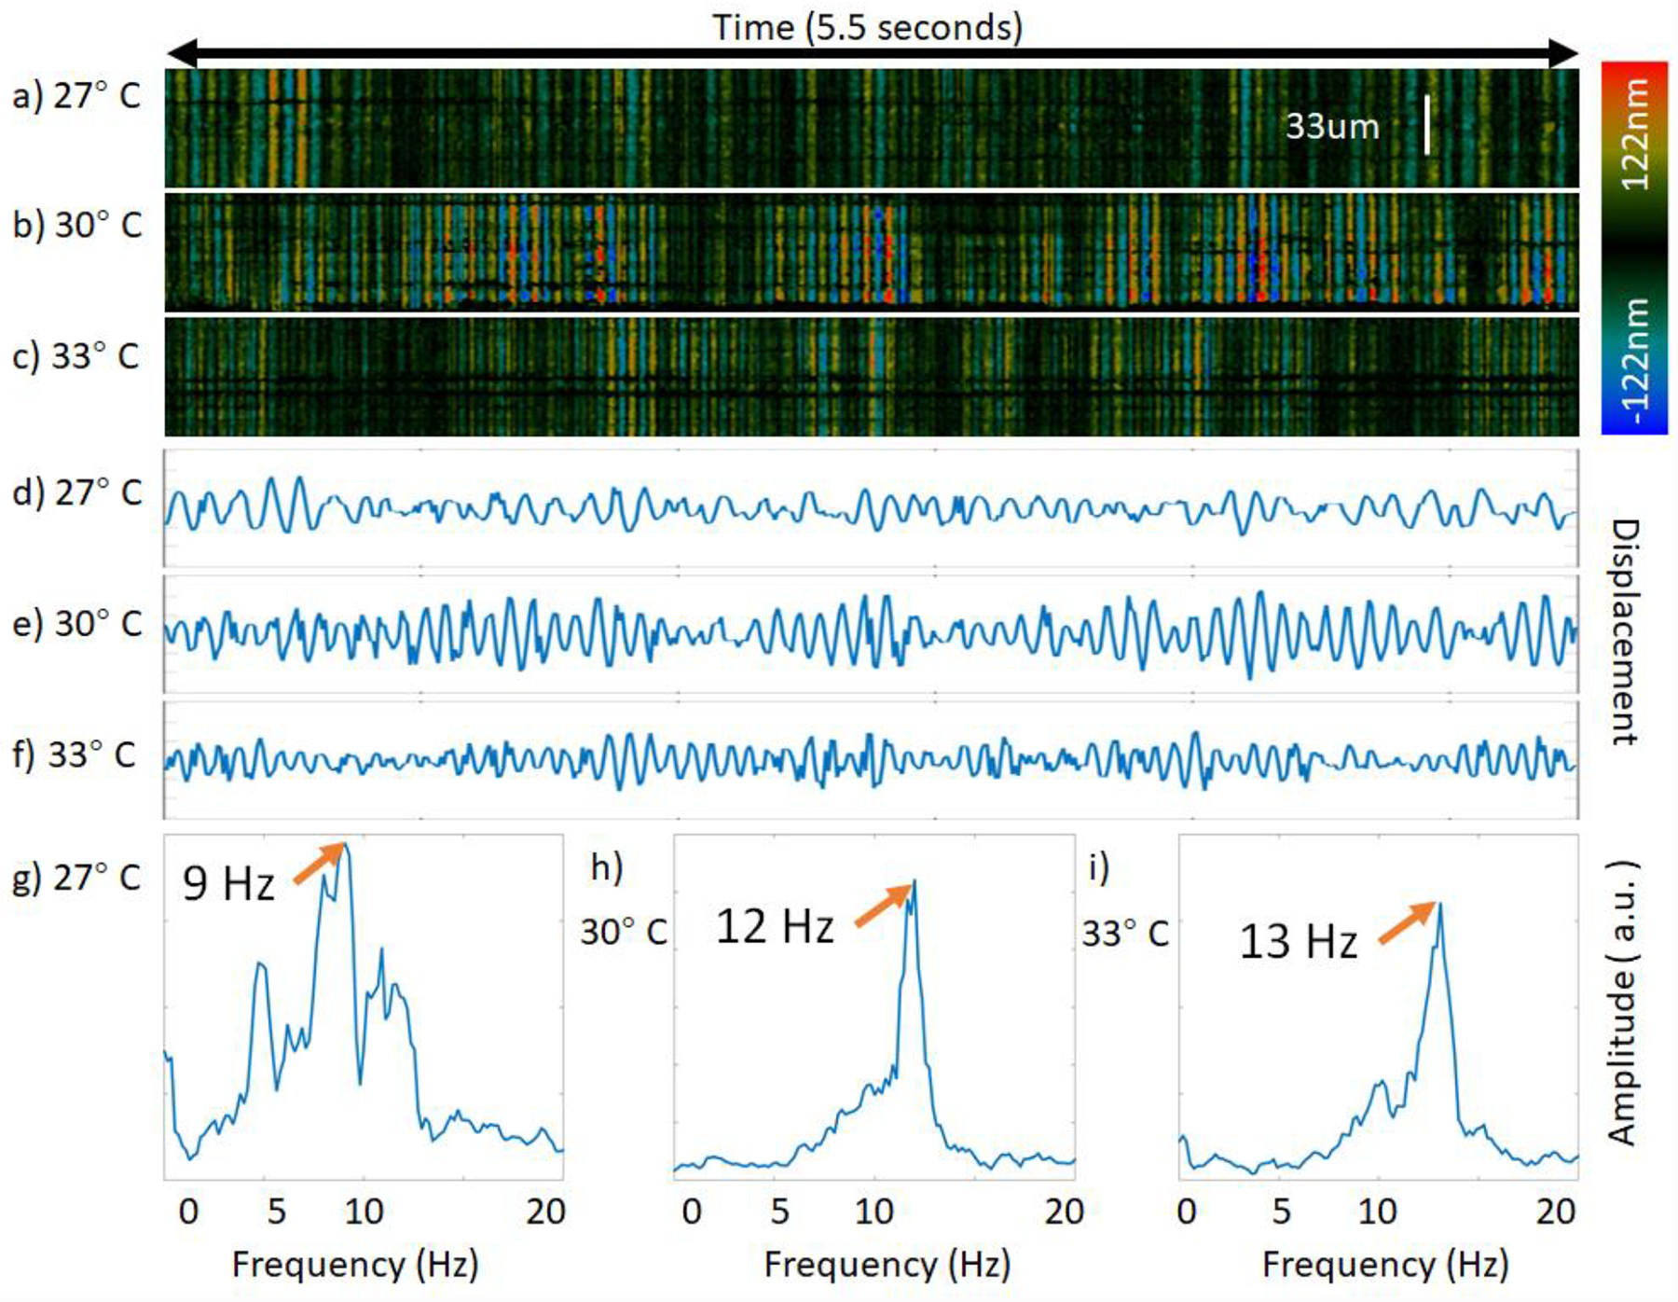Select the 'e) 30° C' trace label
Viewport: 1678px width, 1302px height.
[77, 624]
